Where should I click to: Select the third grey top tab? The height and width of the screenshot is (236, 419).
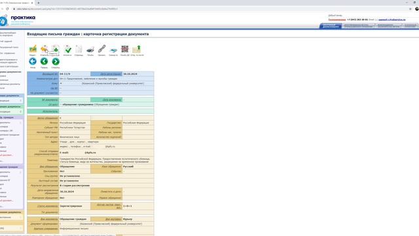(388, 26)
